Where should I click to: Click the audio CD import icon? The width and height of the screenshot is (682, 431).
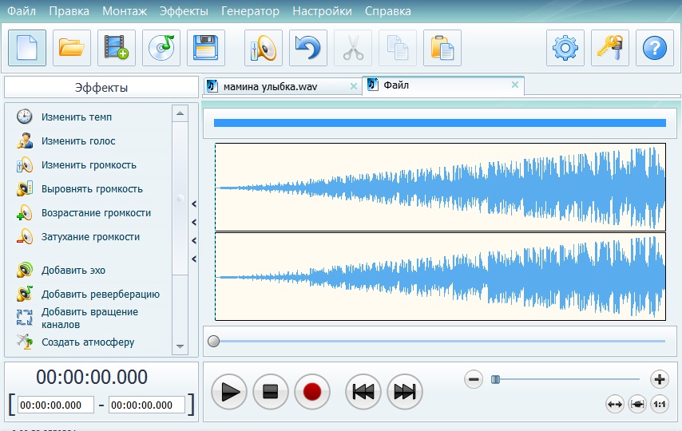point(161,49)
